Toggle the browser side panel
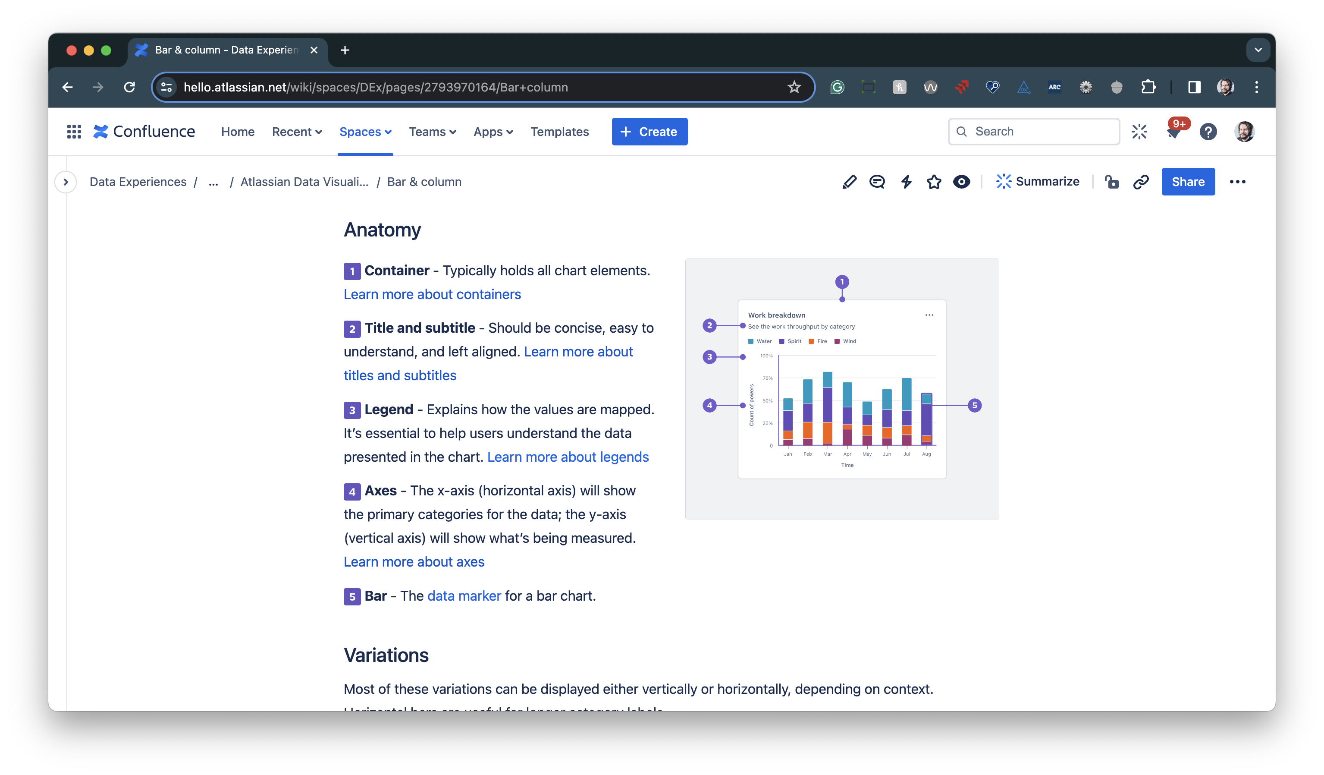This screenshot has height=775, width=1324. [1194, 87]
